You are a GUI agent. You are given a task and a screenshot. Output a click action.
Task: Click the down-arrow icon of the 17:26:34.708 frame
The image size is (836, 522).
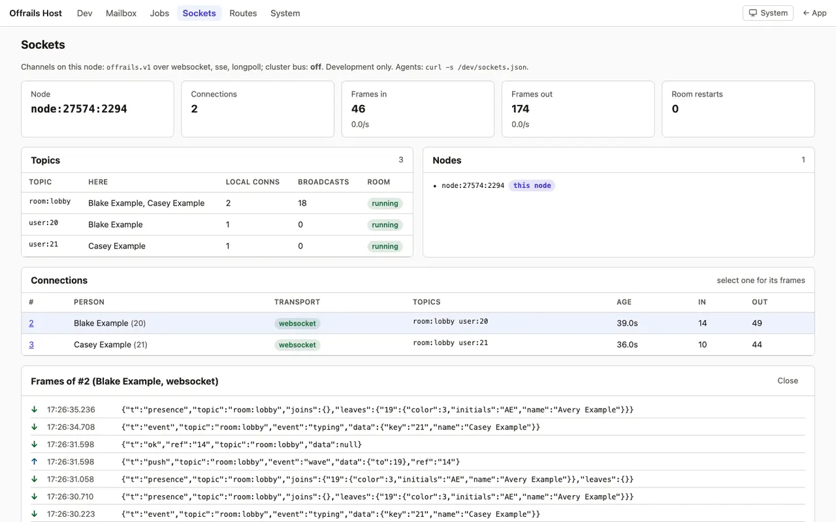click(34, 427)
